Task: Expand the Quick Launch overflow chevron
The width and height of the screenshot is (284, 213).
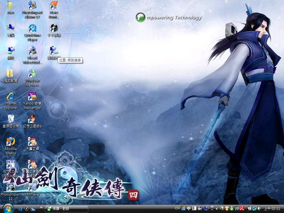Action: [x=41, y=208]
